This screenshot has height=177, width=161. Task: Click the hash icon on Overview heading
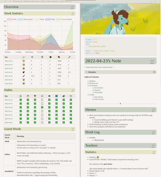tap(72, 7)
